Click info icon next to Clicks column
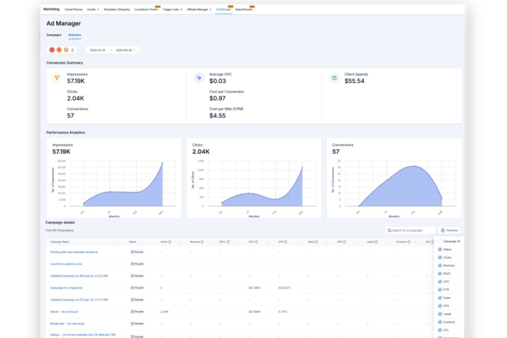This screenshot has height=338, width=507. (170, 242)
